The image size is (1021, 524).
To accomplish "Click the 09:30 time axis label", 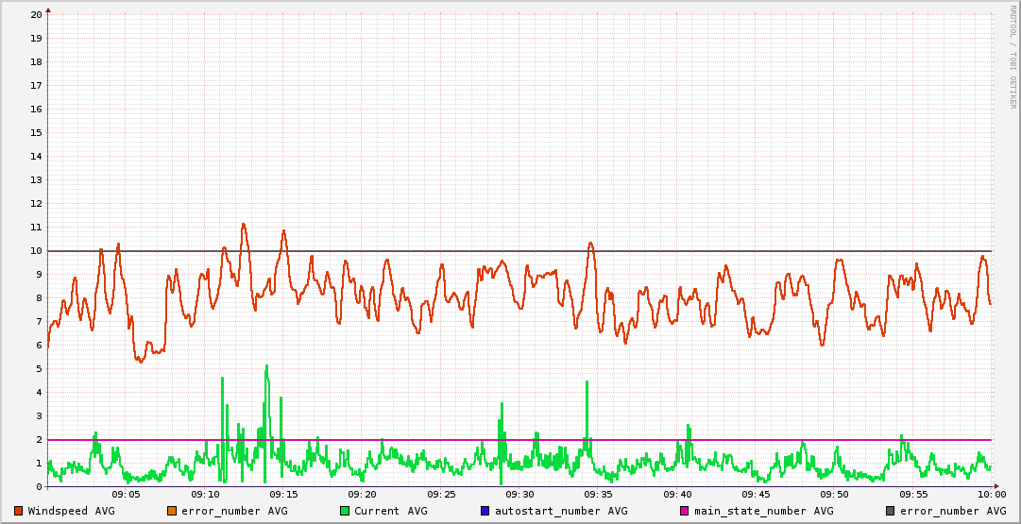I will point(519,494).
